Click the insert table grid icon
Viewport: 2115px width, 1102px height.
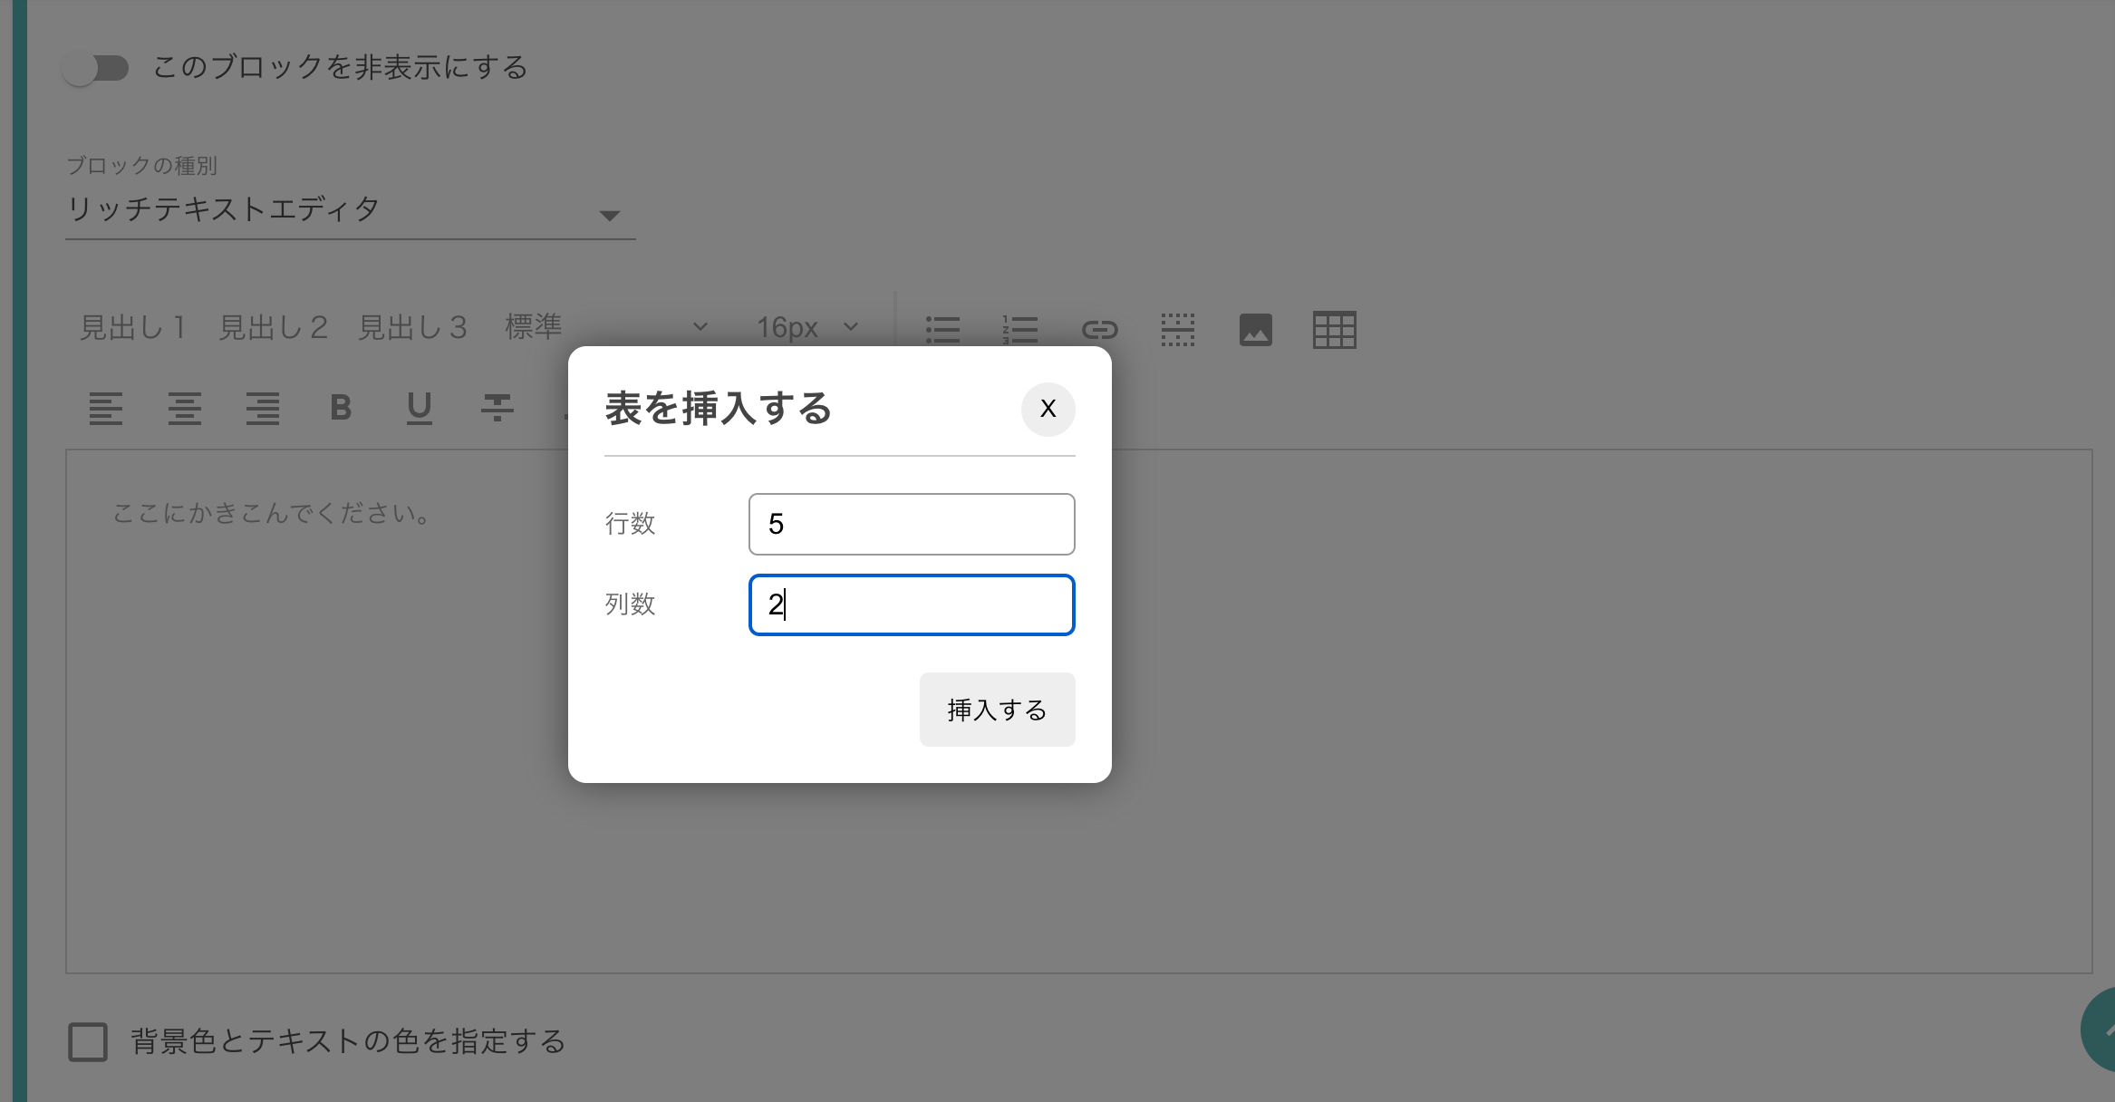point(1334,329)
